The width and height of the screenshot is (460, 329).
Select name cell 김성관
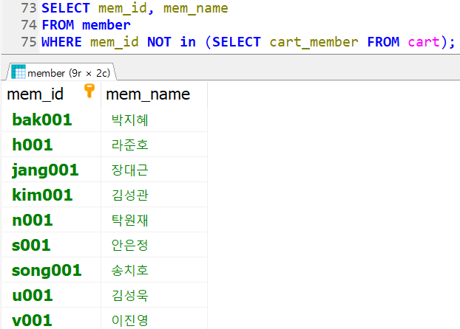point(154,195)
